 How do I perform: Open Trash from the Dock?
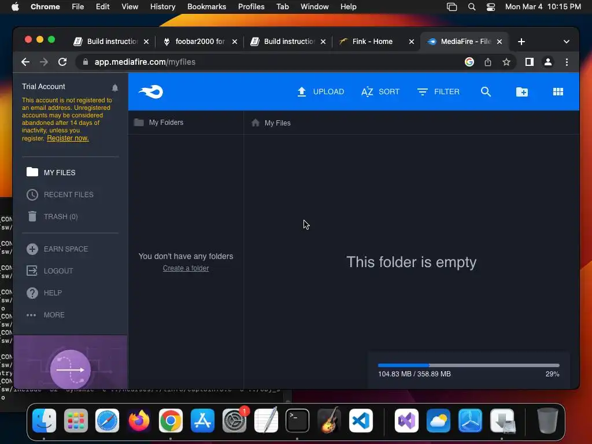[547, 421]
